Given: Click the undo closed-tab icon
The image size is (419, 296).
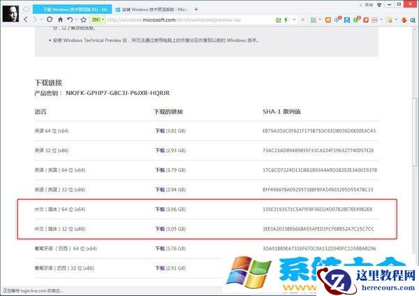Looking at the screenshot, I should [70, 20].
